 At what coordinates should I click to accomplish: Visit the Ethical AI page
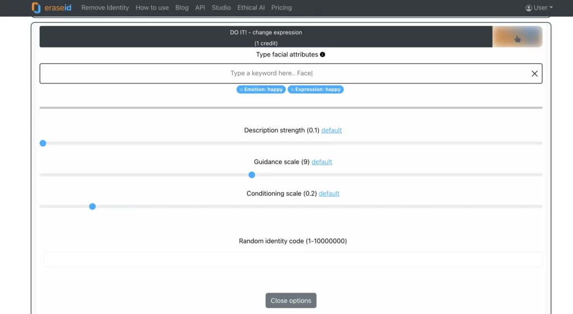tap(251, 8)
